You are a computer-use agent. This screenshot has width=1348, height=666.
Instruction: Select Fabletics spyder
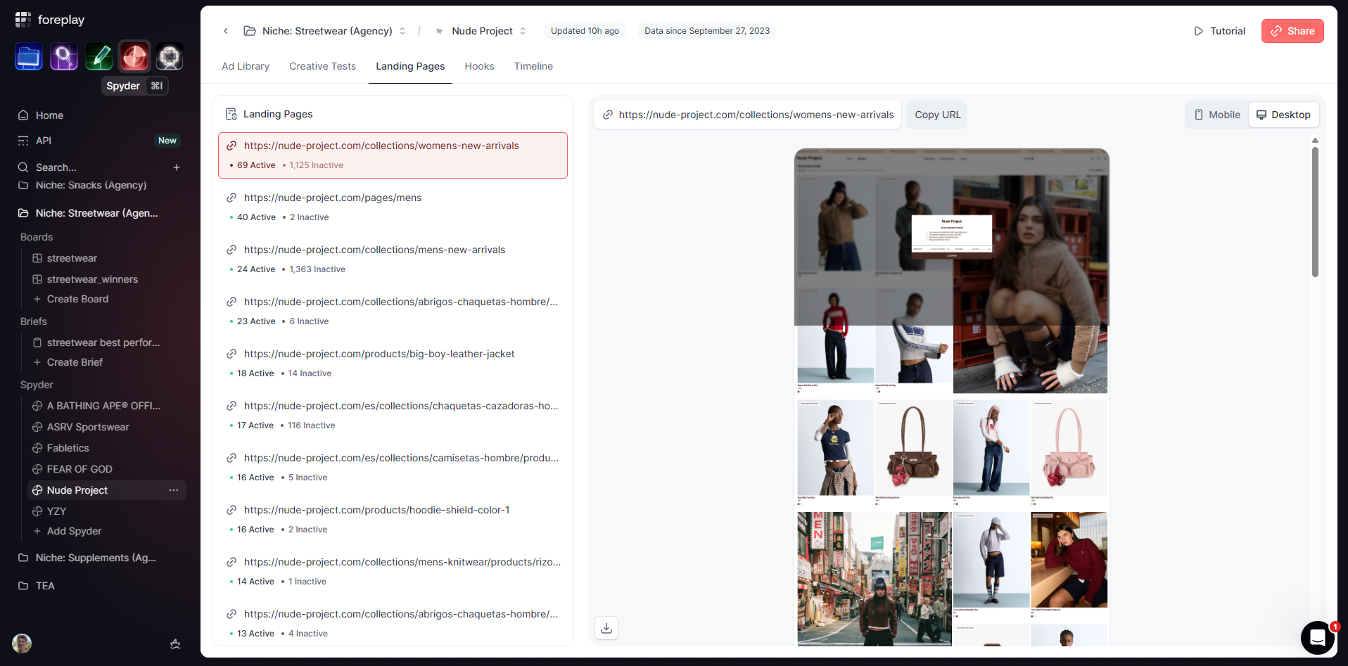pyautogui.click(x=68, y=448)
